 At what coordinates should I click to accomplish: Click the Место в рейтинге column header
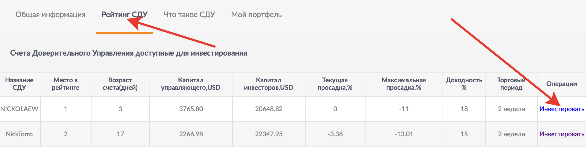click(66, 84)
